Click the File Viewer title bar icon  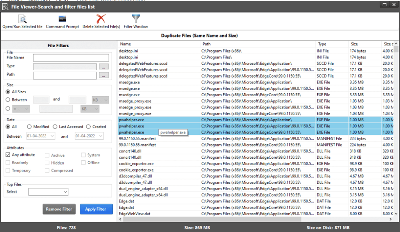5,7
